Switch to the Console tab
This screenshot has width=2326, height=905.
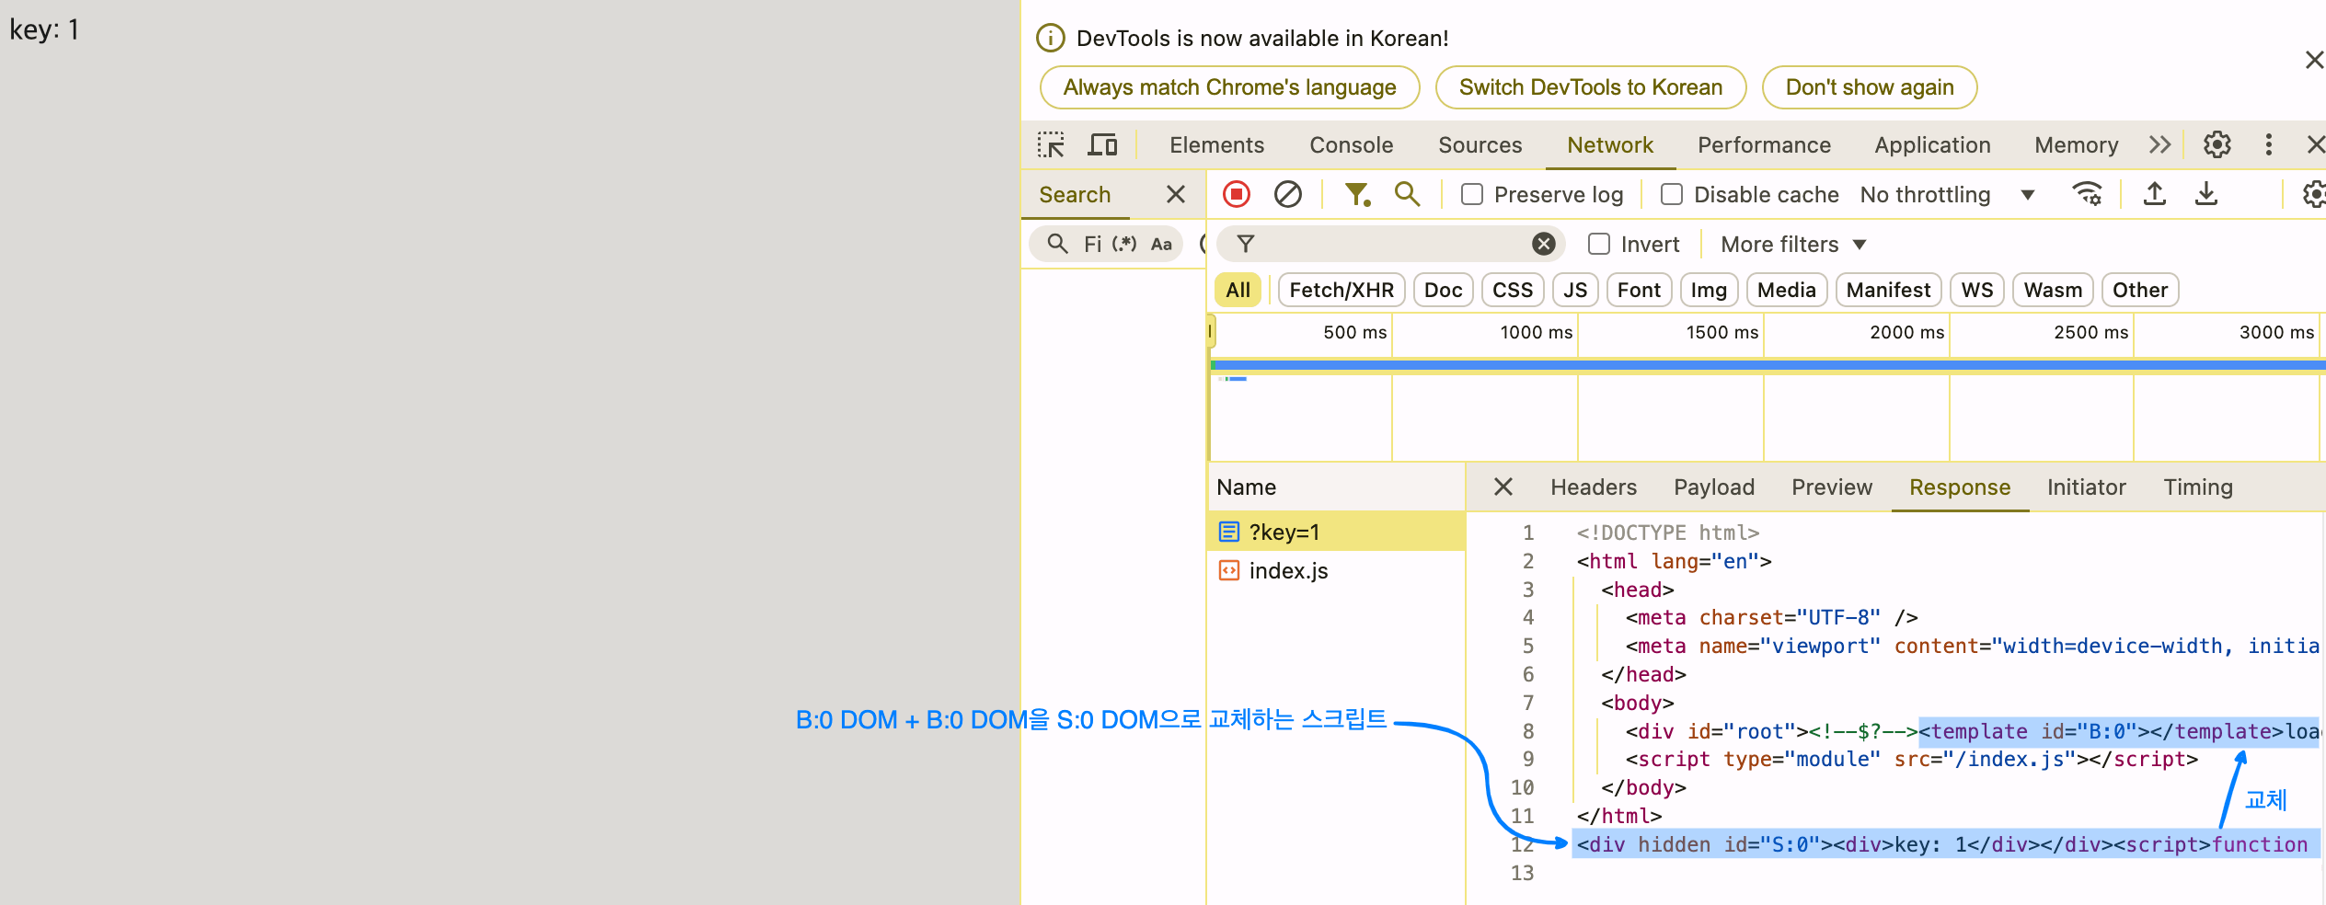coord(1352,145)
